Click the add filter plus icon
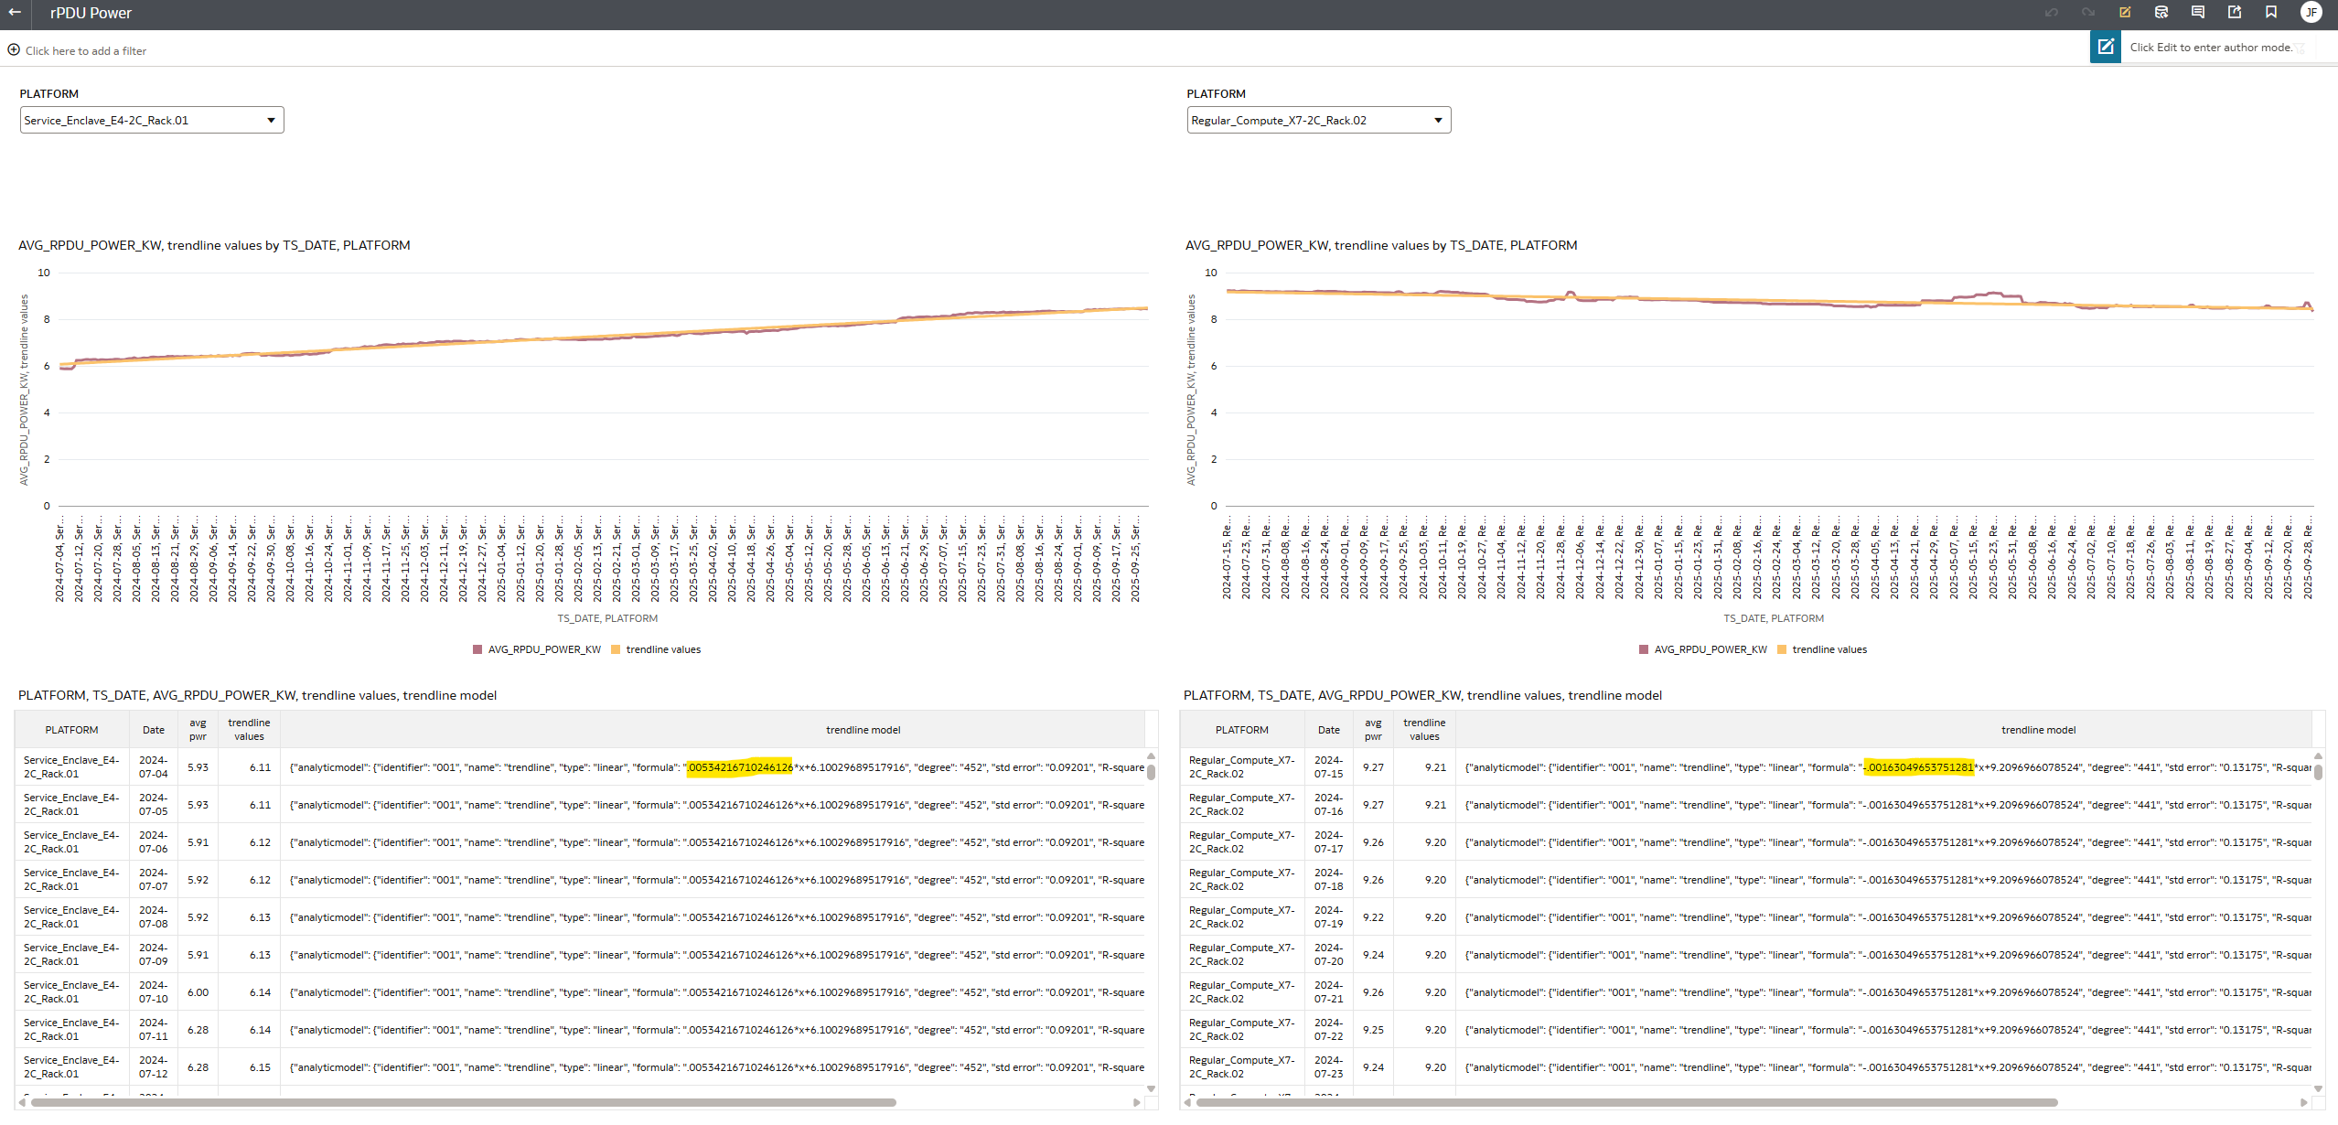This screenshot has height=1125, width=2338. (14, 50)
